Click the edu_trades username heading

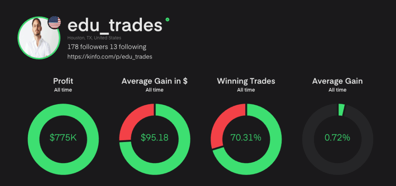(115, 25)
